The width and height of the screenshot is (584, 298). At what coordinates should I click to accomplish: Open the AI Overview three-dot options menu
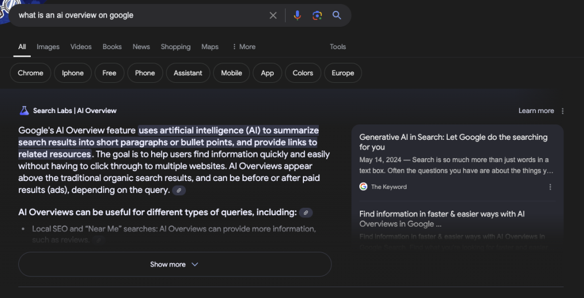[x=562, y=111]
